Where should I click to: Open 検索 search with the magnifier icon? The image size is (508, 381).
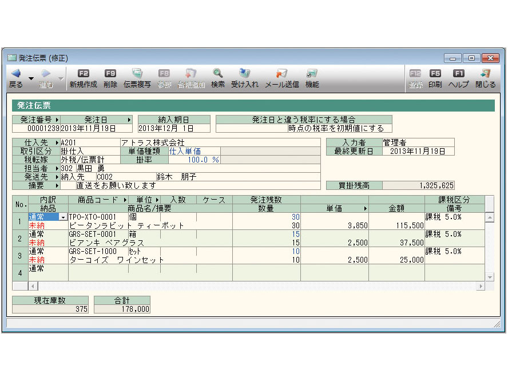[217, 74]
